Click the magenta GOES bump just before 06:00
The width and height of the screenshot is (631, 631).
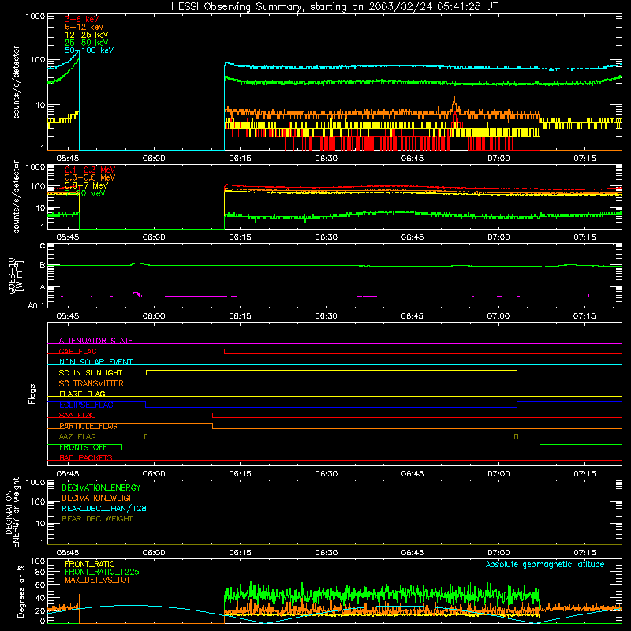point(136,293)
